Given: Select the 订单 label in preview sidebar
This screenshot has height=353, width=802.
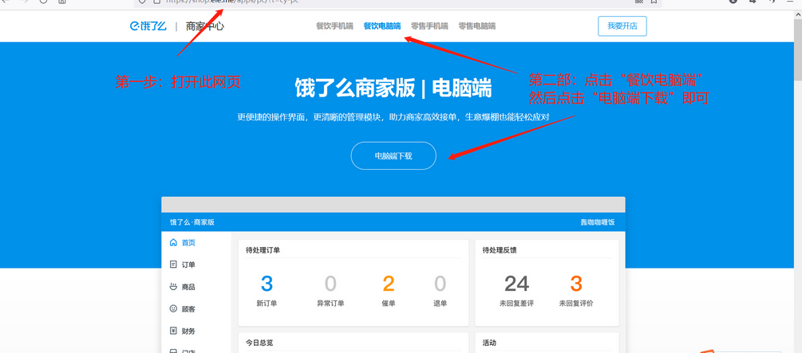Looking at the screenshot, I should pyautogui.click(x=189, y=265).
